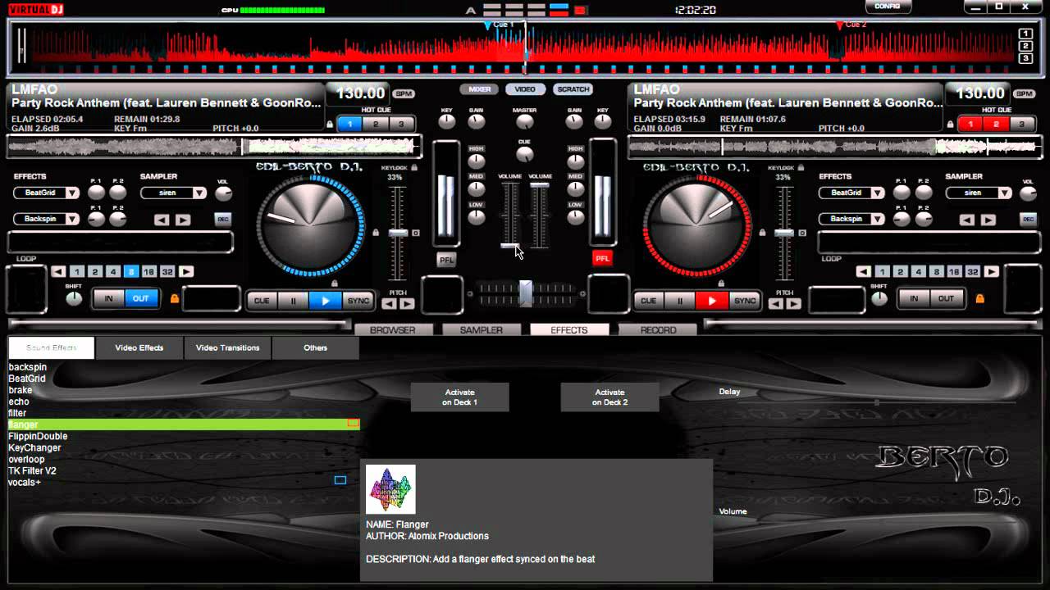Show the SCRATCH panel
This screenshot has height=590, width=1050.
tap(573, 89)
